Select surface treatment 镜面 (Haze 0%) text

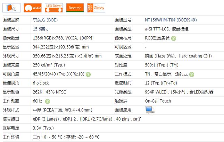tap(178, 56)
